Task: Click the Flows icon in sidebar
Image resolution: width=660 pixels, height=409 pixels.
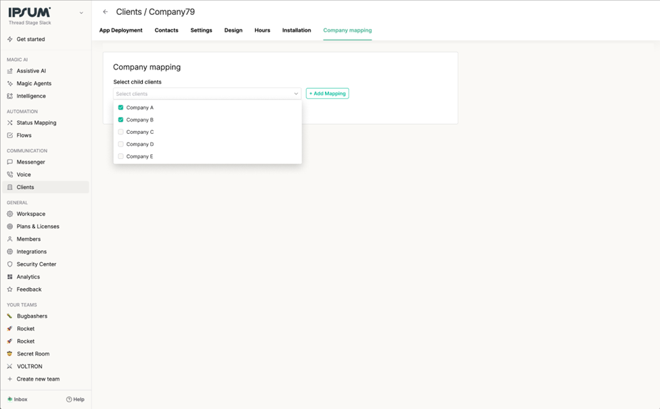Action: [9, 135]
